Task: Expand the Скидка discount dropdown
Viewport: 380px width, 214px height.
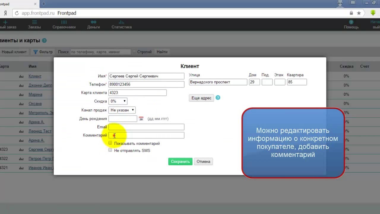Action: click(118, 101)
